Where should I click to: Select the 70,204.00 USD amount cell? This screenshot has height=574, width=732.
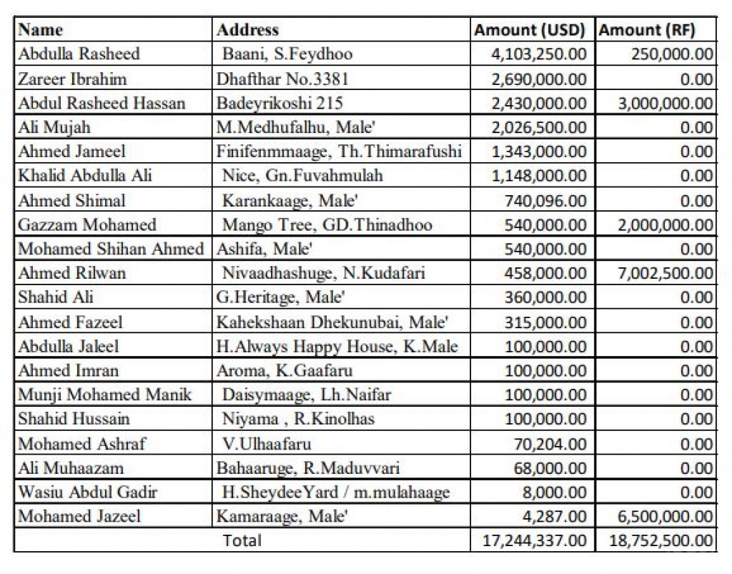[533, 443]
